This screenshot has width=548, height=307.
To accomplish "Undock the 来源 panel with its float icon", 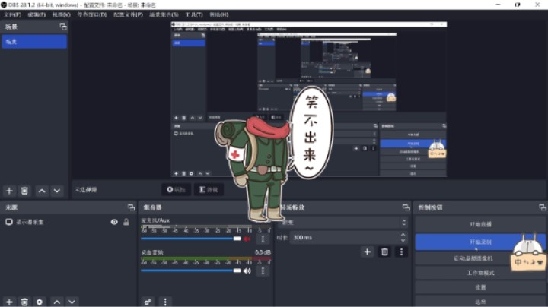I will coord(132,207).
